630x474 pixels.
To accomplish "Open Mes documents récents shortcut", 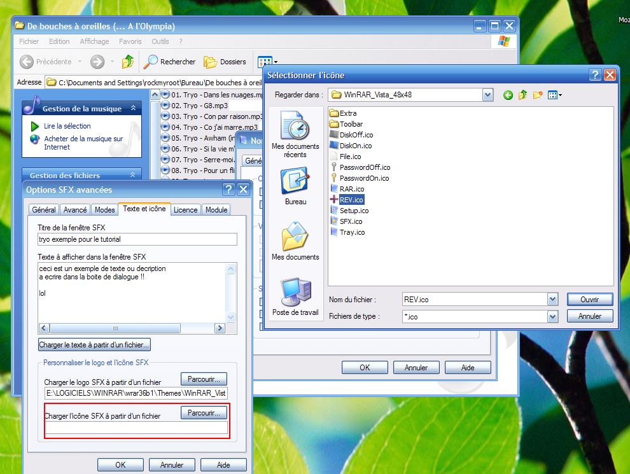I will (x=295, y=134).
